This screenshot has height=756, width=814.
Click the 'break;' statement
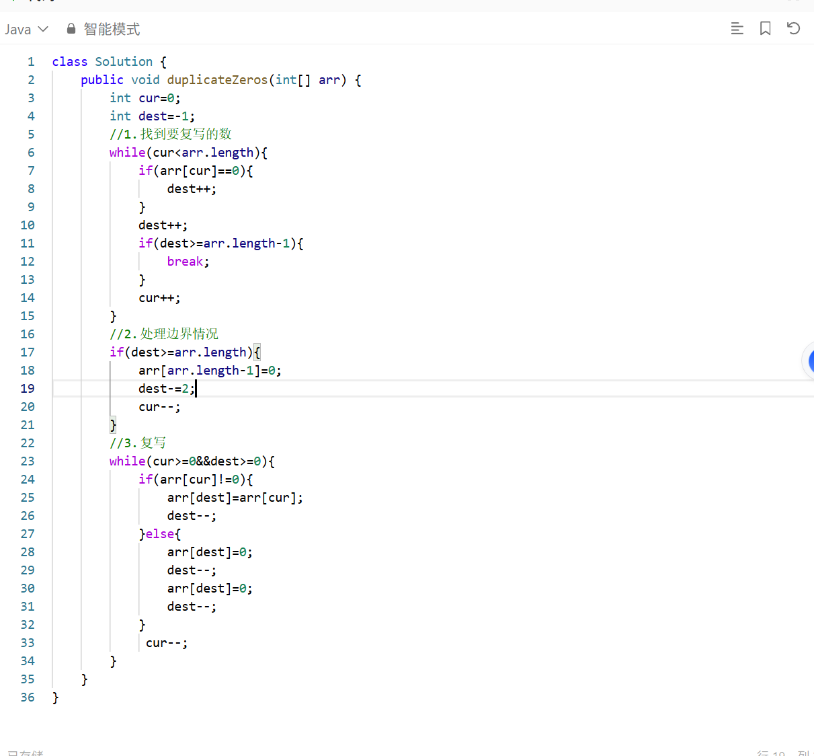coord(188,262)
